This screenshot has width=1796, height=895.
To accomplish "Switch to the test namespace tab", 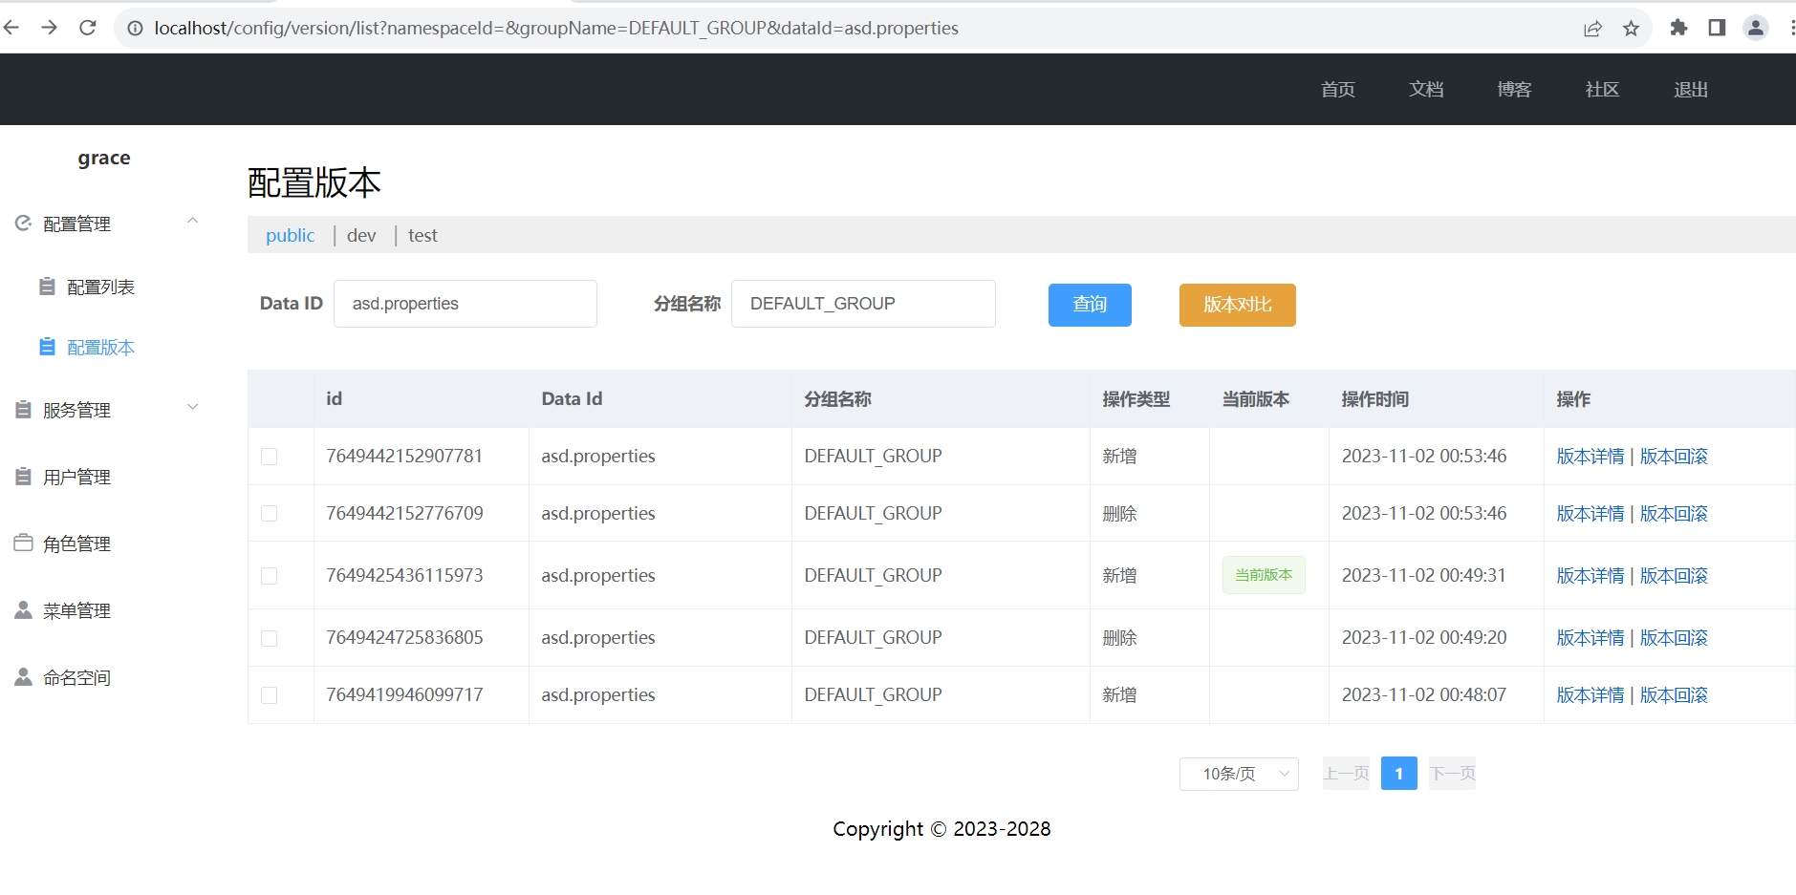I will [x=422, y=235].
